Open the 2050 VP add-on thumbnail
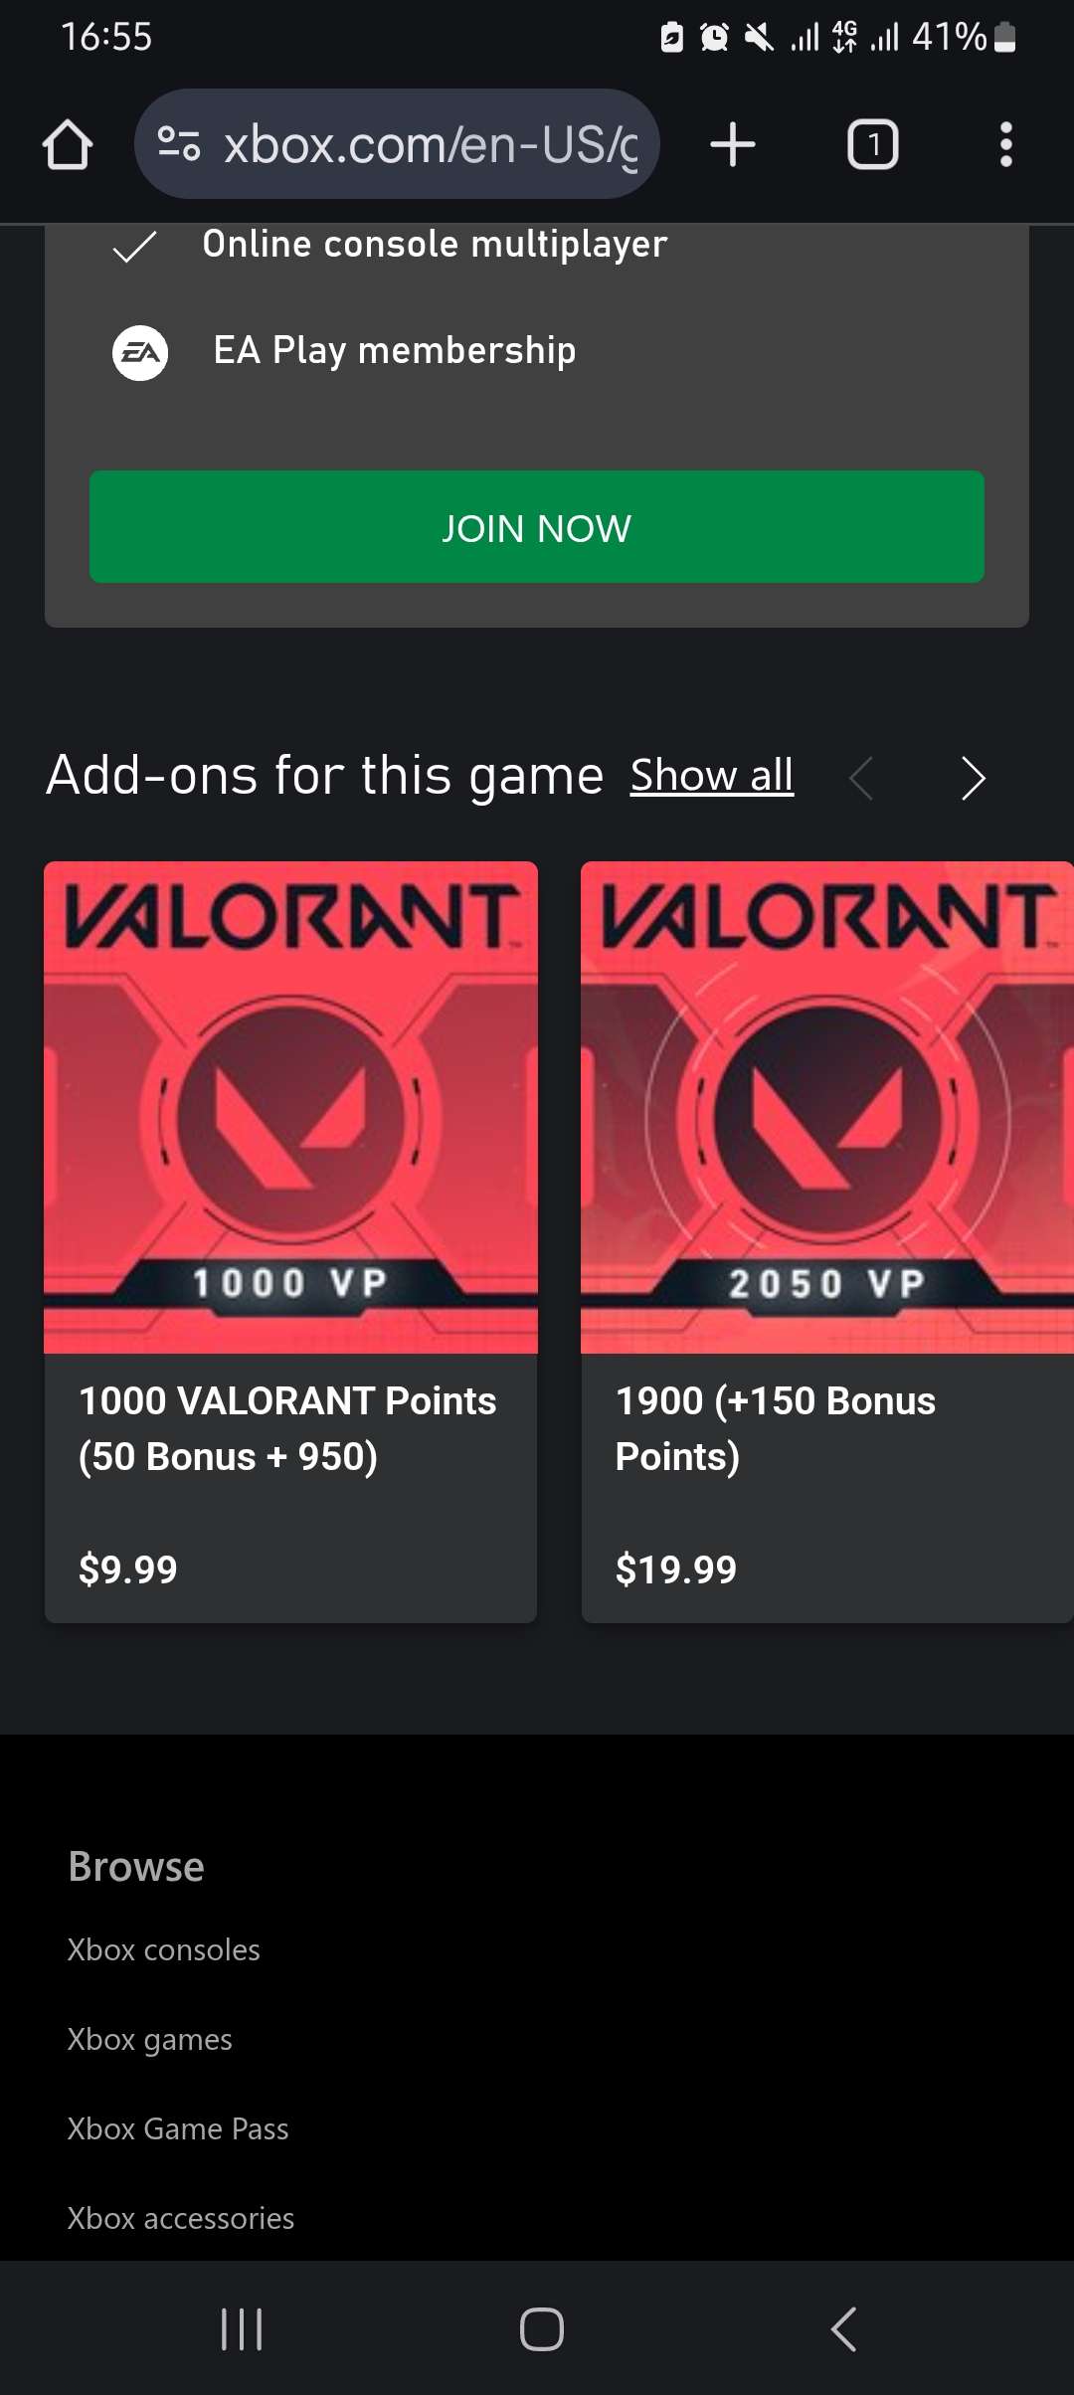 (x=827, y=1107)
